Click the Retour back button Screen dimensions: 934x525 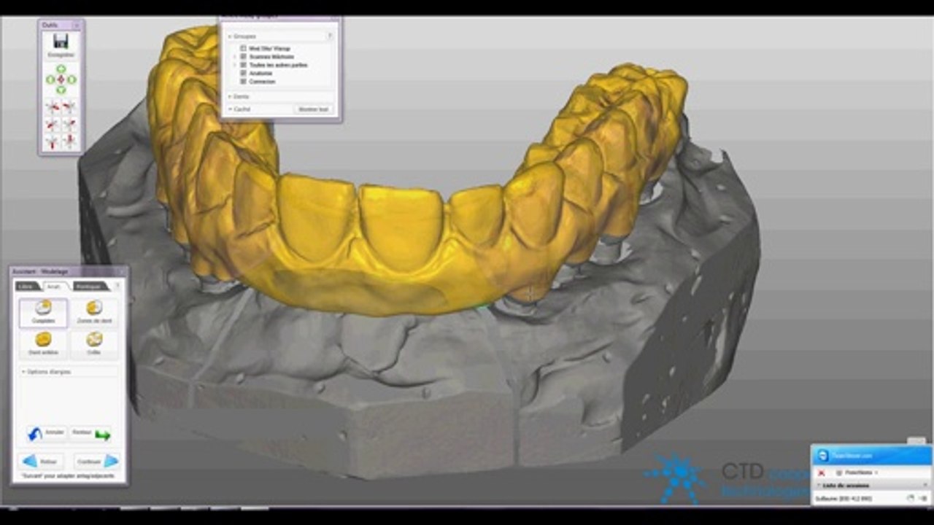coord(41,461)
